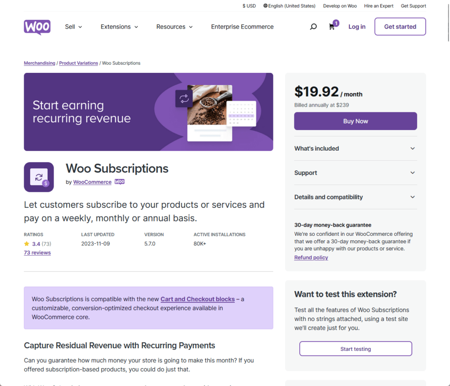Screen dimensions: 450x386
Task: Click the 3.4 rating value
Action: point(36,244)
